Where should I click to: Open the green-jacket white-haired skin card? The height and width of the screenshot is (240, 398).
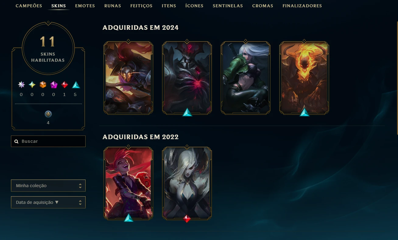[245, 78]
